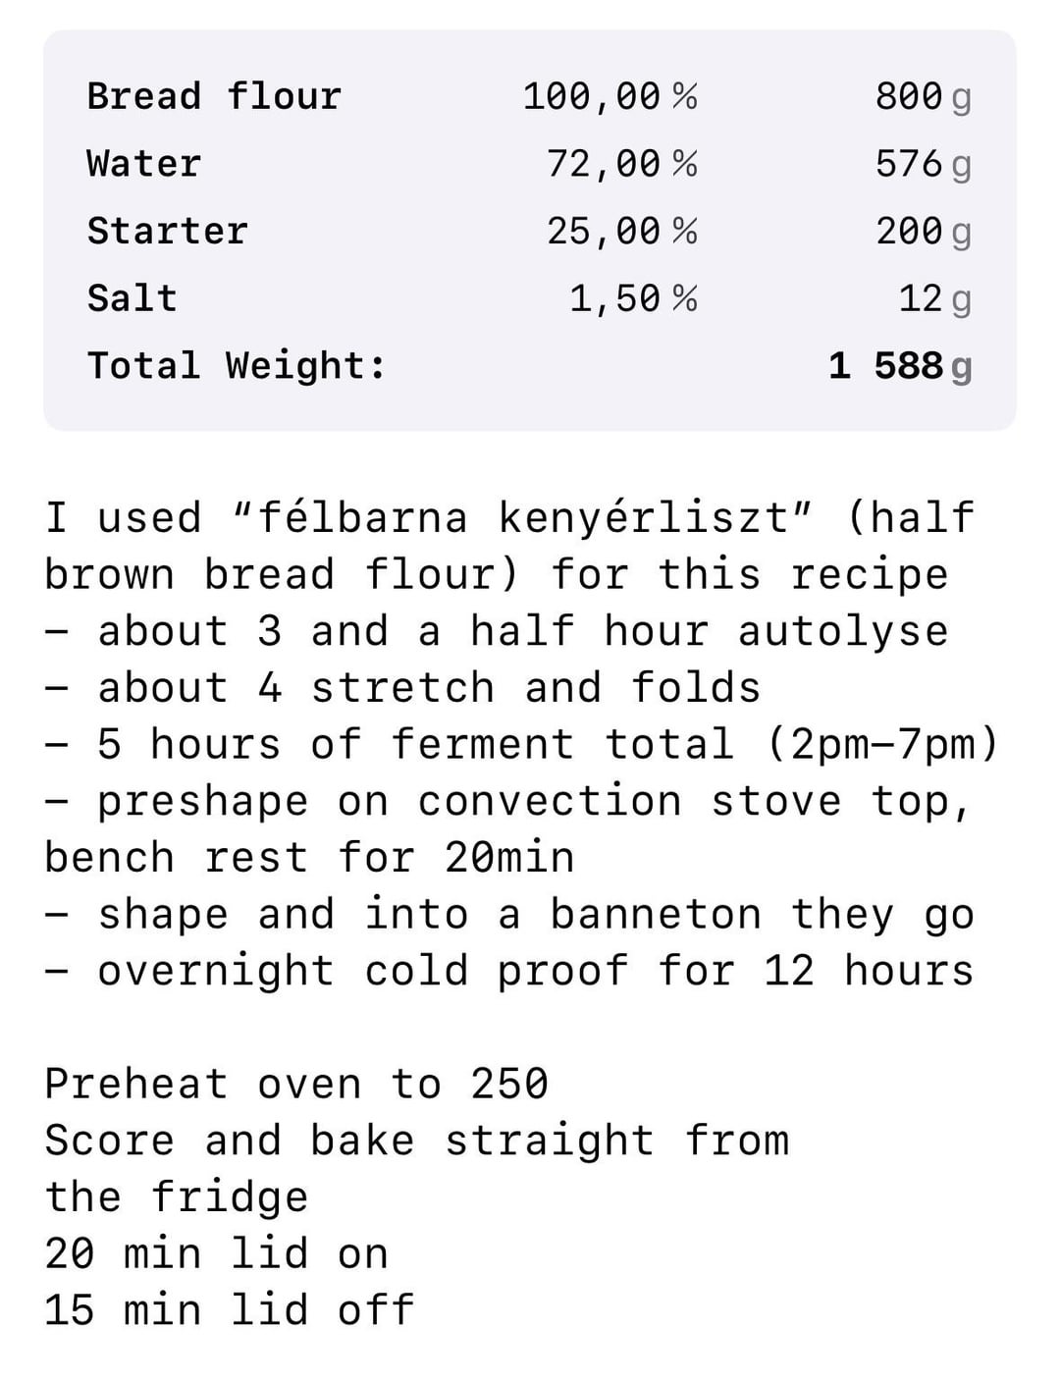Image resolution: width=1060 pixels, height=1381 pixels.
Task: Click the Bread flour ingredient label
Action: (x=214, y=96)
